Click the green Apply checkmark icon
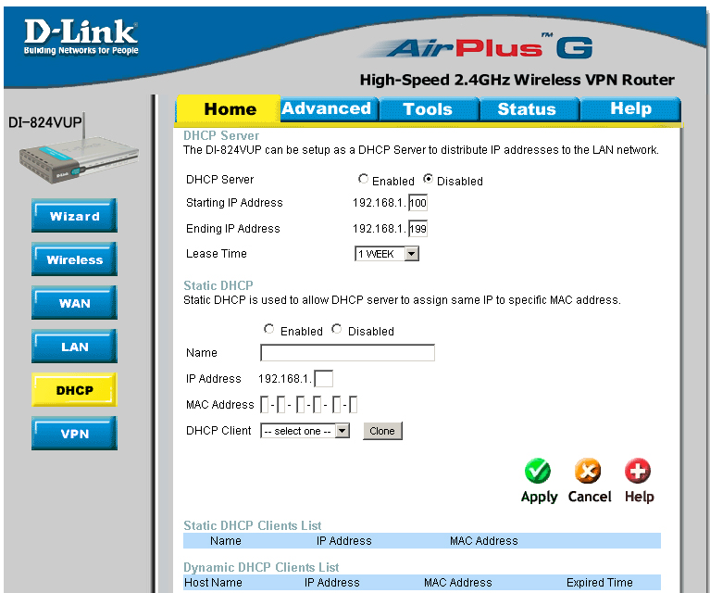 [x=538, y=472]
